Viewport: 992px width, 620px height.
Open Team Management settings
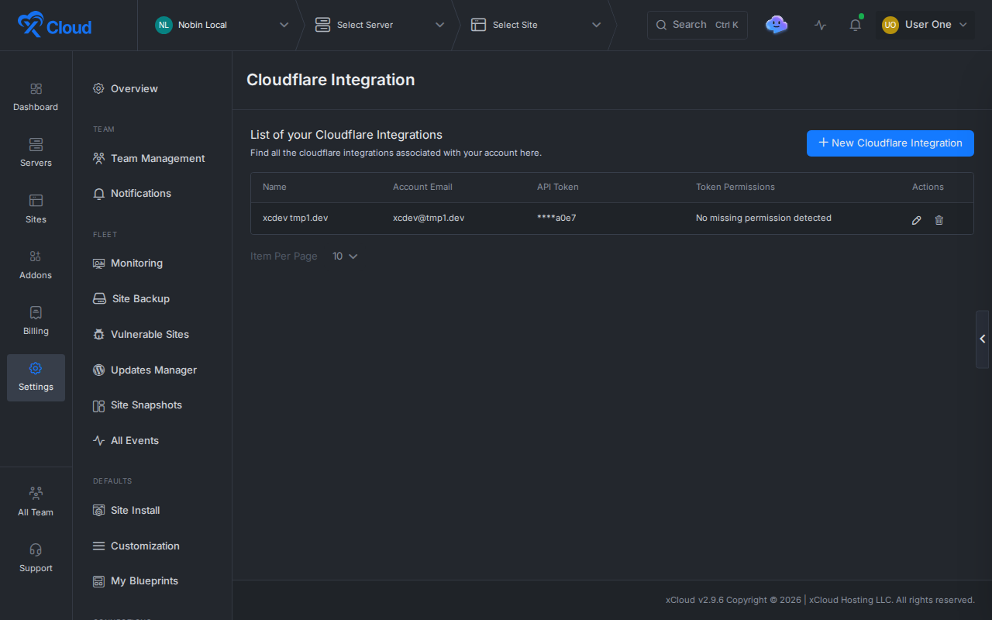[149, 158]
